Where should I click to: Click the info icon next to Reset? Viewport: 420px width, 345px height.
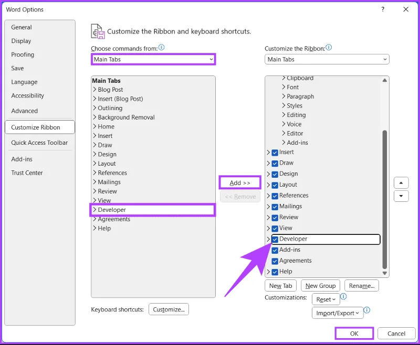coord(343,296)
